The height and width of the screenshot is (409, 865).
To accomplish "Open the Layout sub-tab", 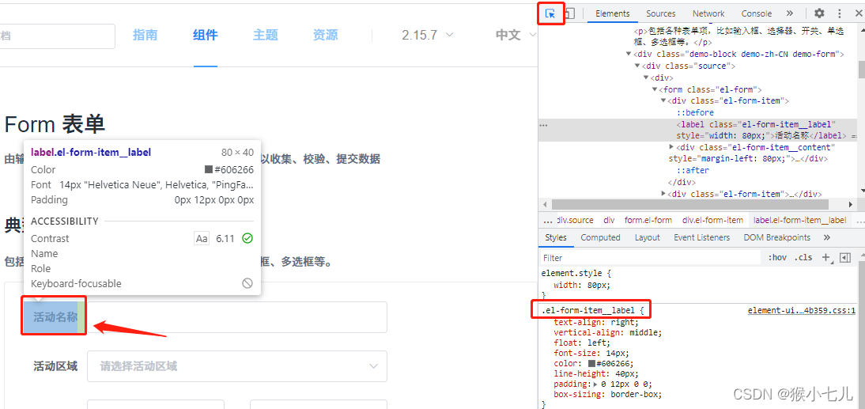I will click(x=647, y=237).
